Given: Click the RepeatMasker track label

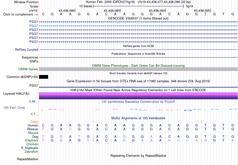Looking at the screenshot, I should click(x=28, y=159).
